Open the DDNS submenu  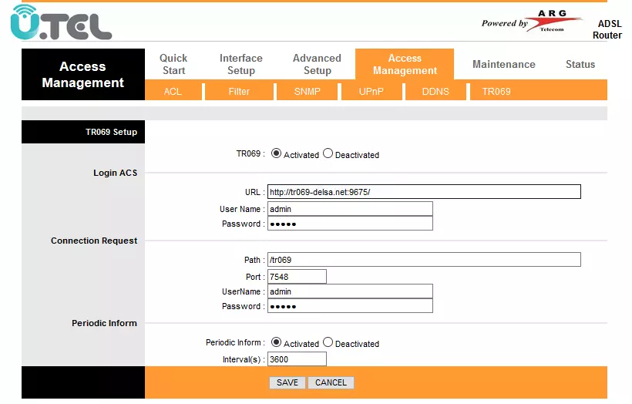(435, 92)
